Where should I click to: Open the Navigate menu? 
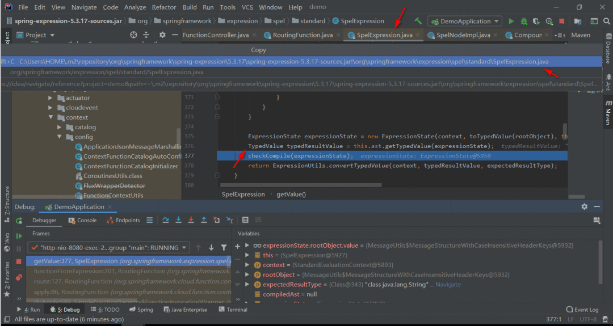pyautogui.click(x=84, y=7)
